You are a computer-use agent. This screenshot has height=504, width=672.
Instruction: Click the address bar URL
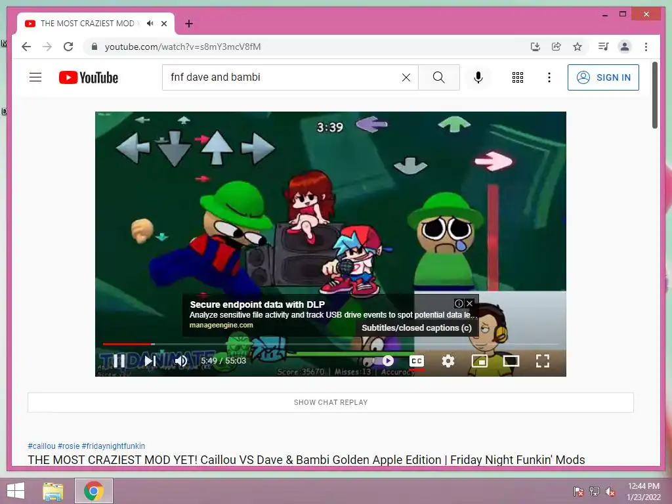[183, 47]
